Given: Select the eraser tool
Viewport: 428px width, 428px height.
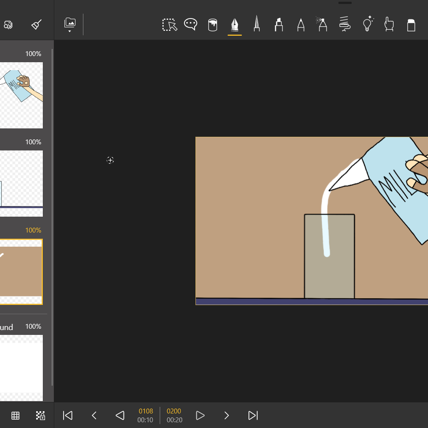Looking at the screenshot, I should 411,25.
